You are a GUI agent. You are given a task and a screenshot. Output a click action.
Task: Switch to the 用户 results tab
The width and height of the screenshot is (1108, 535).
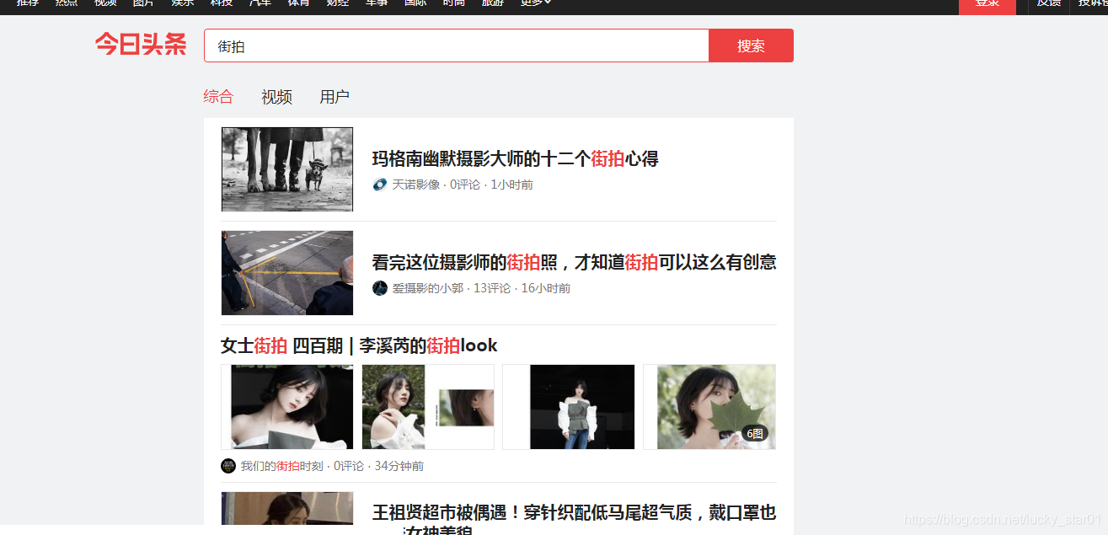click(335, 97)
